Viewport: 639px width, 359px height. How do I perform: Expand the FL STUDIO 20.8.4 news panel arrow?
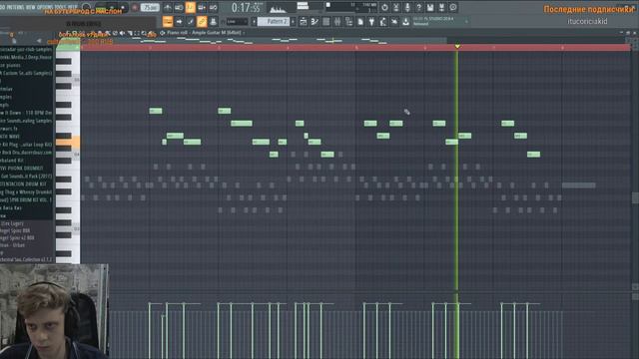(466, 21)
